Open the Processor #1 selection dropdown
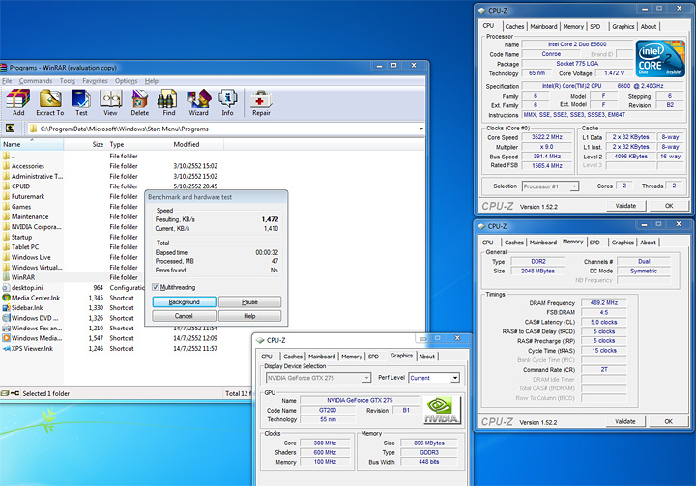 (574, 186)
